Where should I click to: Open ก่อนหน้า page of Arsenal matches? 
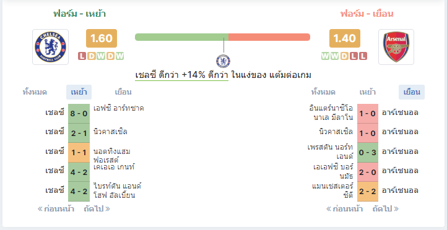pos(345,209)
